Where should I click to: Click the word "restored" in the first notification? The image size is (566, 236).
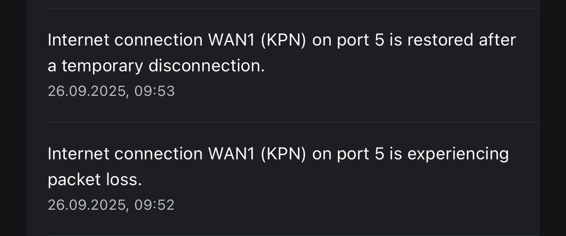tap(440, 40)
